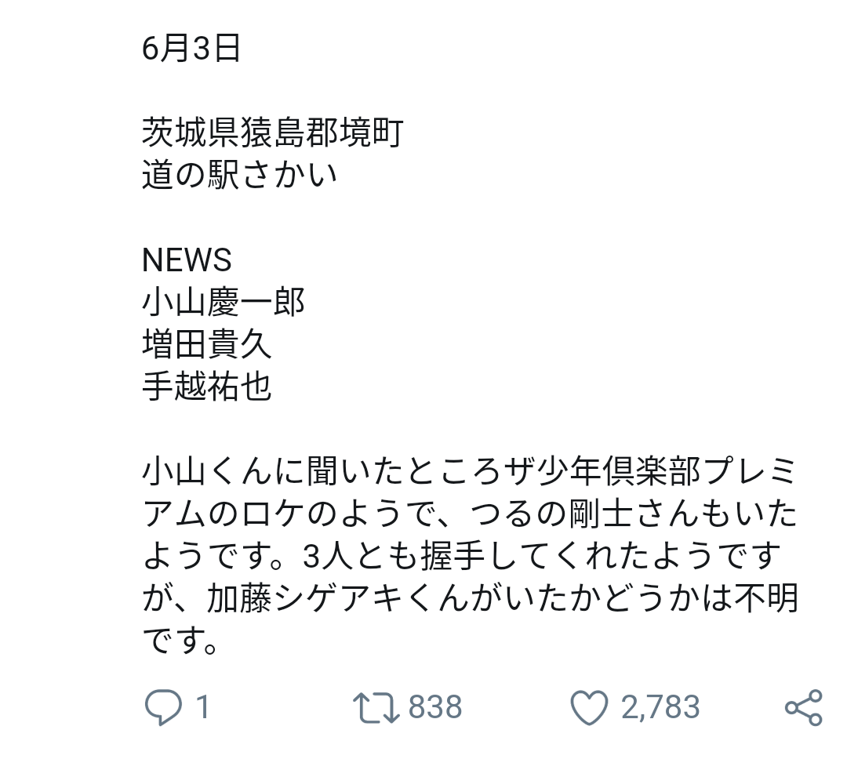Click the text 道の駅さかい
The image size is (847, 777).
coord(240,175)
